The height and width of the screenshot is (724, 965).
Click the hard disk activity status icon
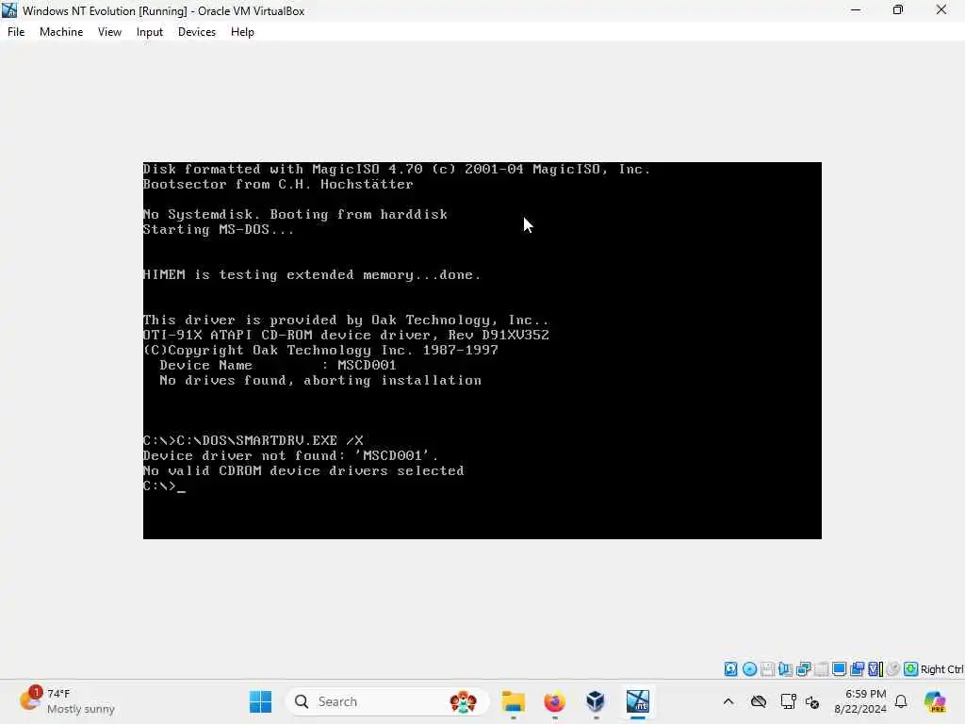point(730,669)
